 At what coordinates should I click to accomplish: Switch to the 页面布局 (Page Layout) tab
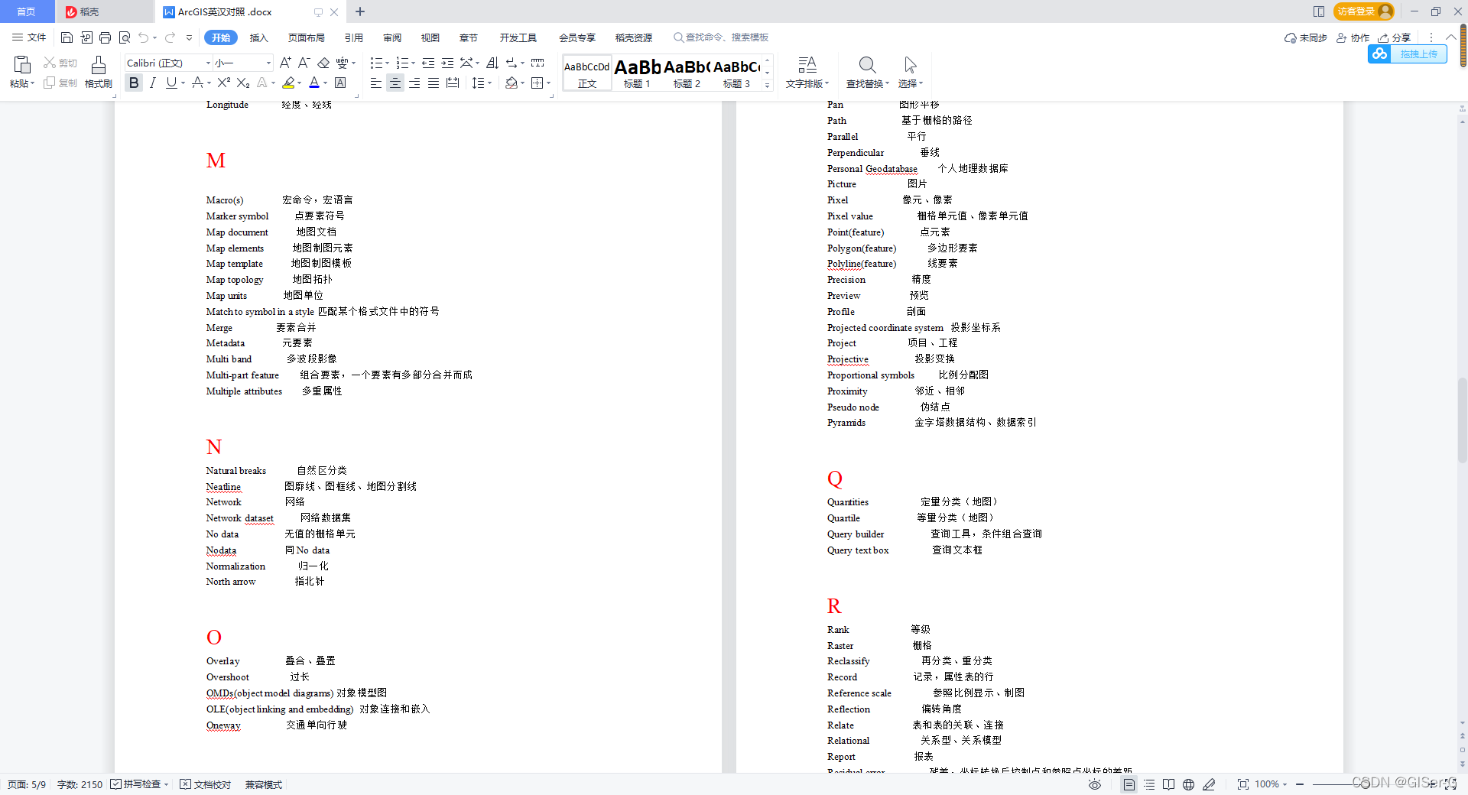[306, 37]
